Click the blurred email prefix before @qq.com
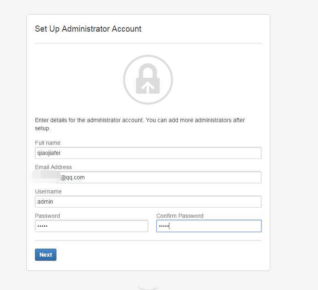 pos(46,177)
